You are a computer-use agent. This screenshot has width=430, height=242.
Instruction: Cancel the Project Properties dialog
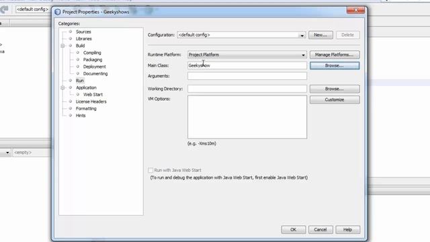click(320, 230)
